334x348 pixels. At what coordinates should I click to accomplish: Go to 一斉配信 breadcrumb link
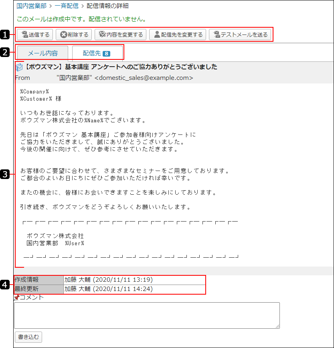(x=67, y=6)
